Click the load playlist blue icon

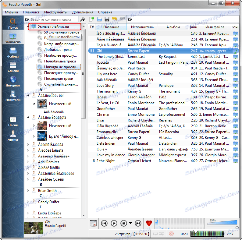tap(99, 19)
